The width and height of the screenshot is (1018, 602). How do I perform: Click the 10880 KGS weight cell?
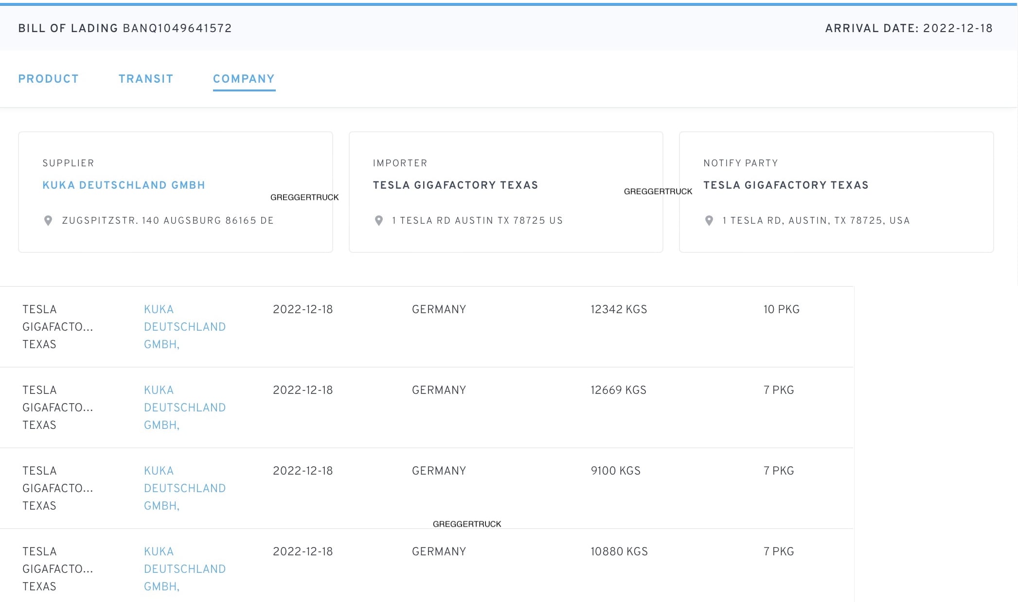coord(619,551)
